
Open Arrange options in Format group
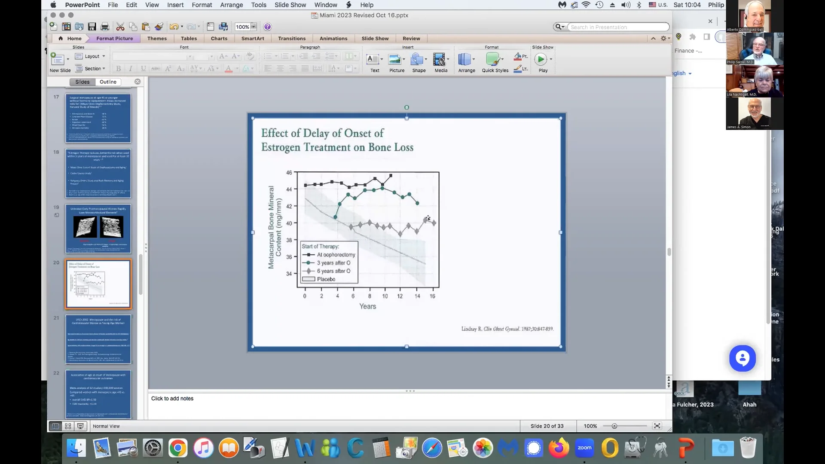click(466, 62)
